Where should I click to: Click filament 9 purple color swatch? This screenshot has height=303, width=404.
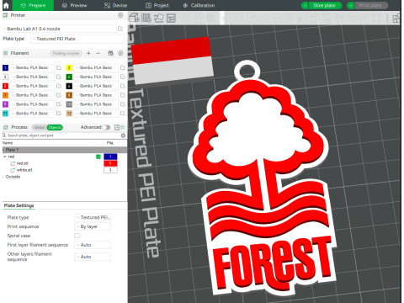[x=5, y=104]
